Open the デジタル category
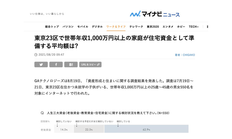 (x=97, y=27)
